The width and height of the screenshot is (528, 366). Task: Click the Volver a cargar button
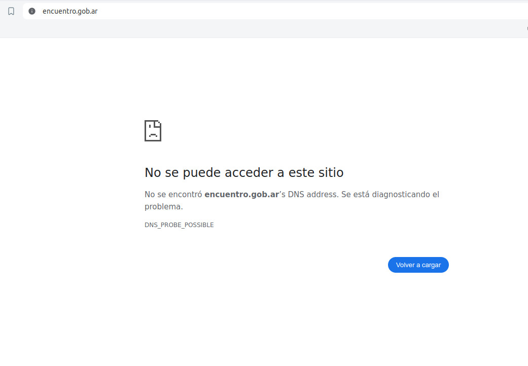418,265
